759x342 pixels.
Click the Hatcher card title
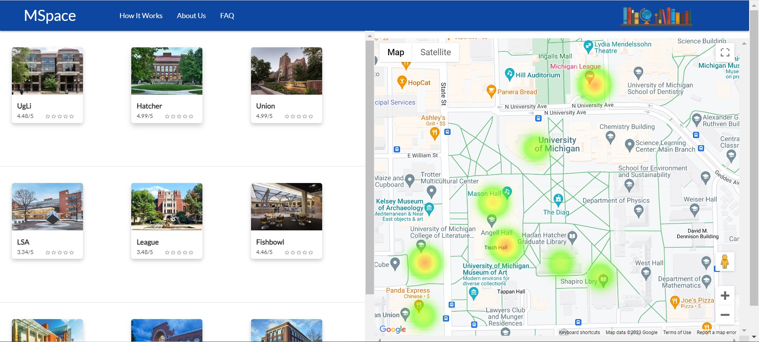tap(149, 106)
